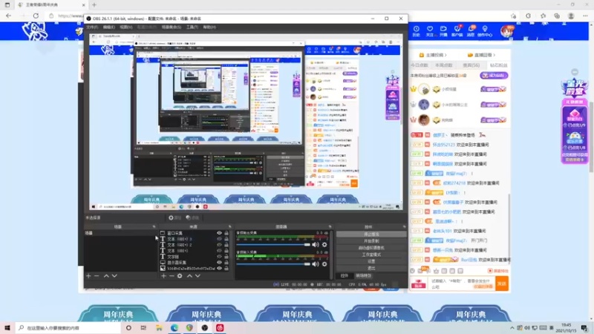Move the scene down with arrow icon
The width and height of the screenshot is (594, 334).
click(x=114, y=276)
